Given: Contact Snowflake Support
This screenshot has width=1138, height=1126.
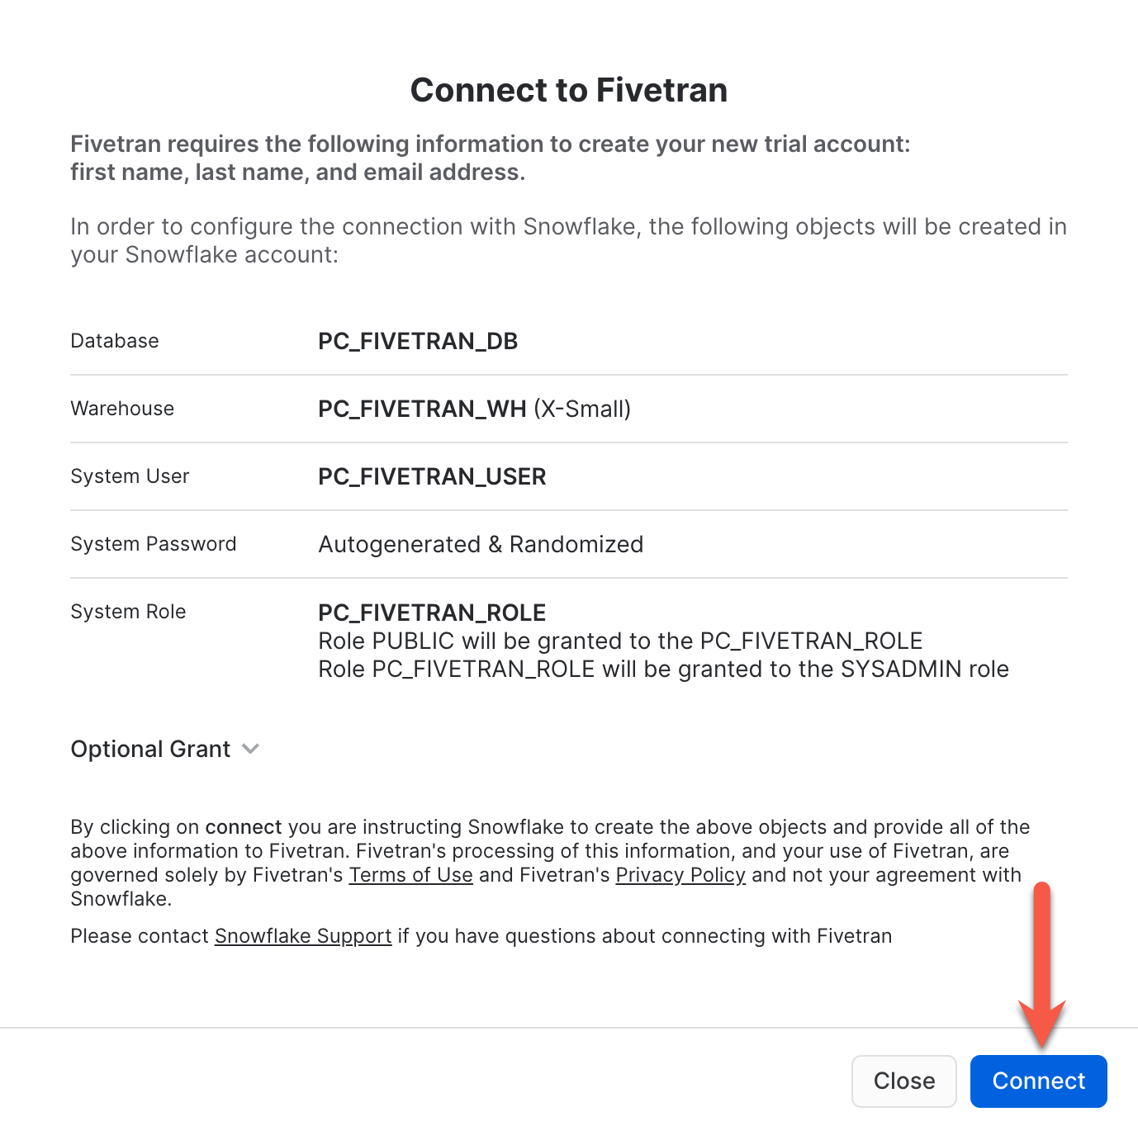Looking at the screenshot, I should [302, 936].
